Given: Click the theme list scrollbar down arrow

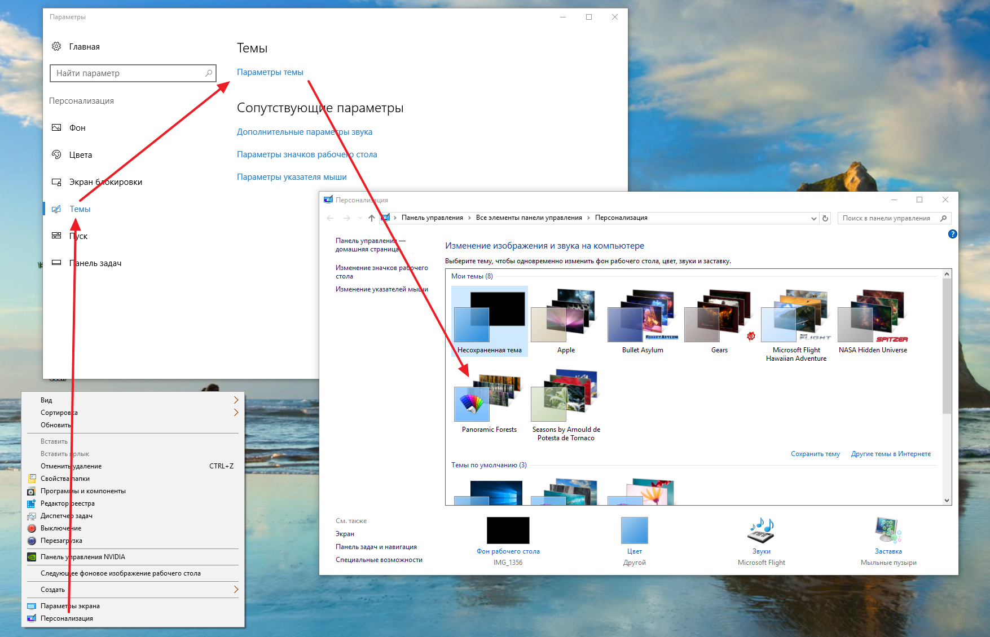Looking at the screenshot, I should pos(947,500).
